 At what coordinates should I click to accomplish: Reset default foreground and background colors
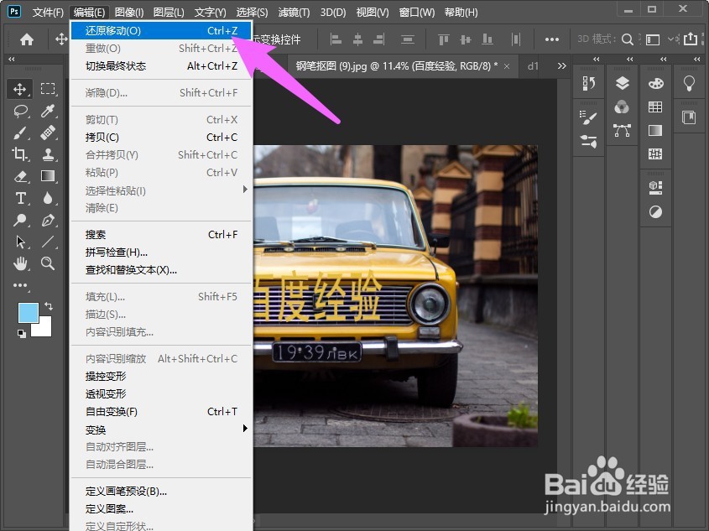click(x=21, y=334)
